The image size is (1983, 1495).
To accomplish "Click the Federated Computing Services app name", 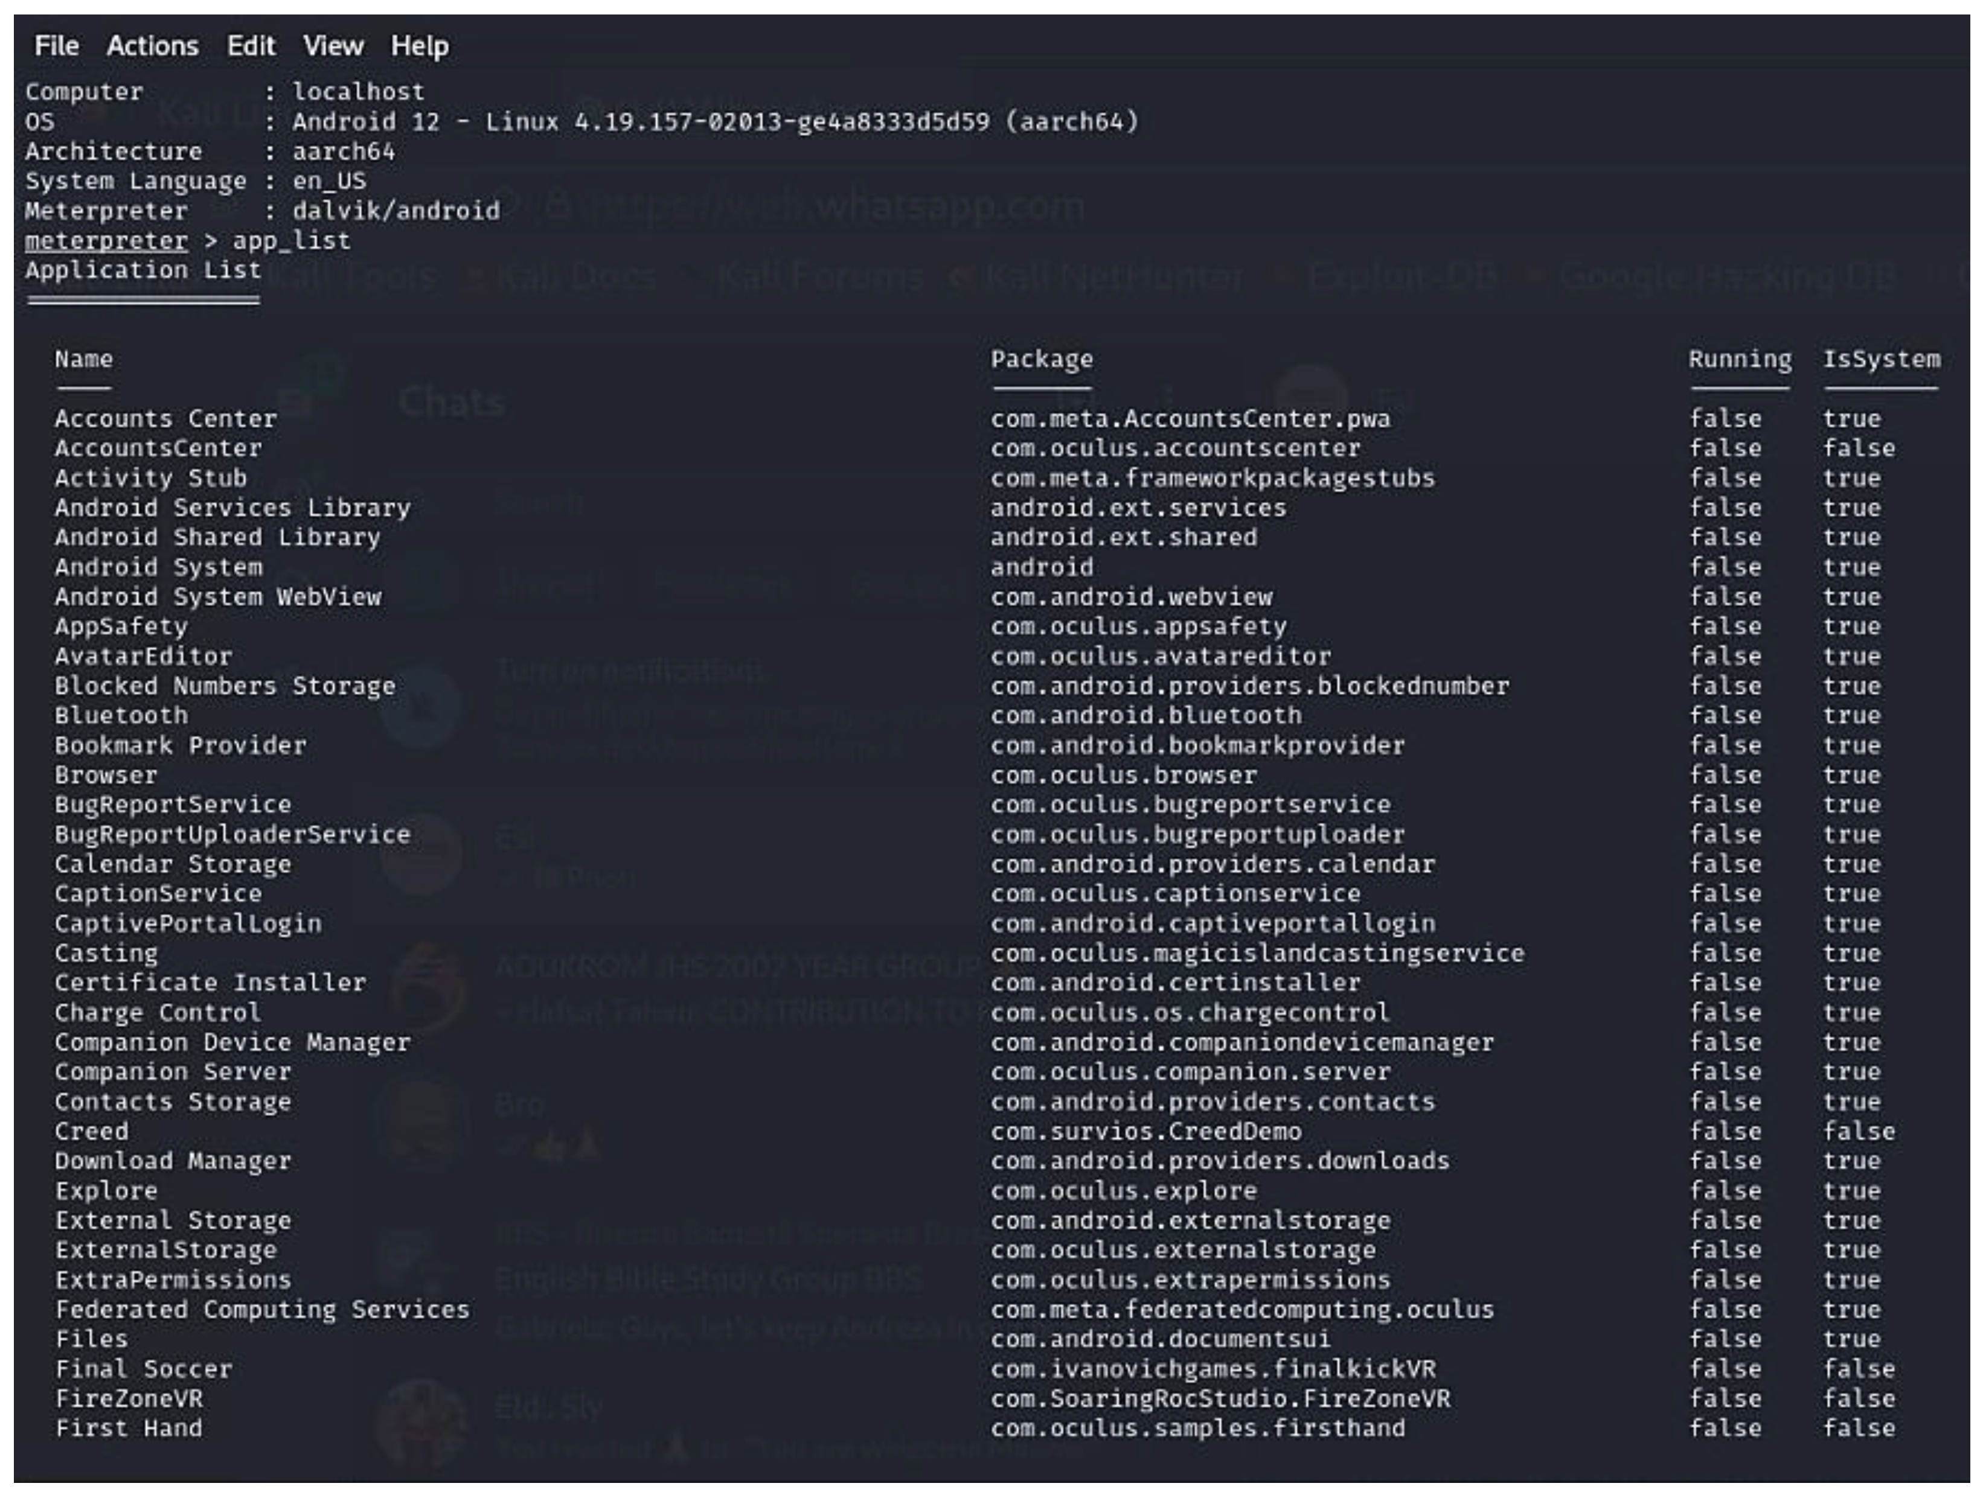I will pyautogui.click(x=262, y=1310).
